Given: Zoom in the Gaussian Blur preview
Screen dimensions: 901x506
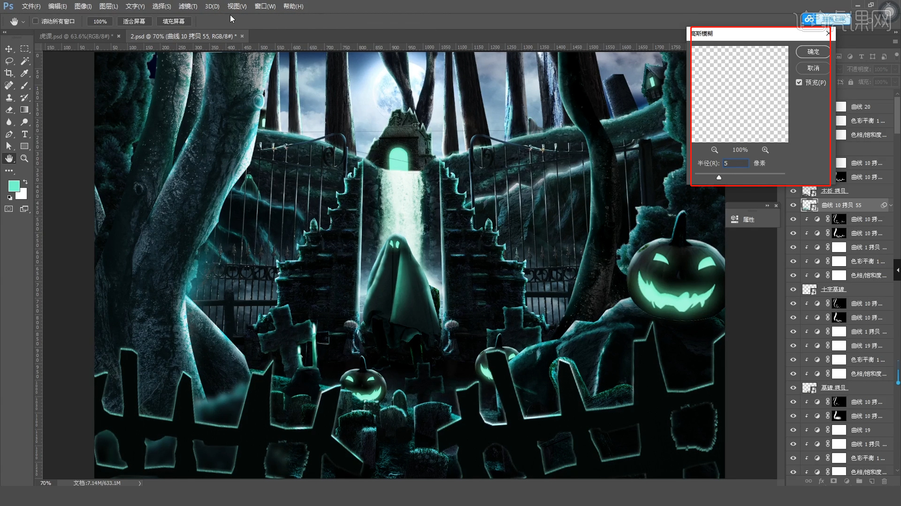Looking at the screenshot, I should click(x=765, y=150).
